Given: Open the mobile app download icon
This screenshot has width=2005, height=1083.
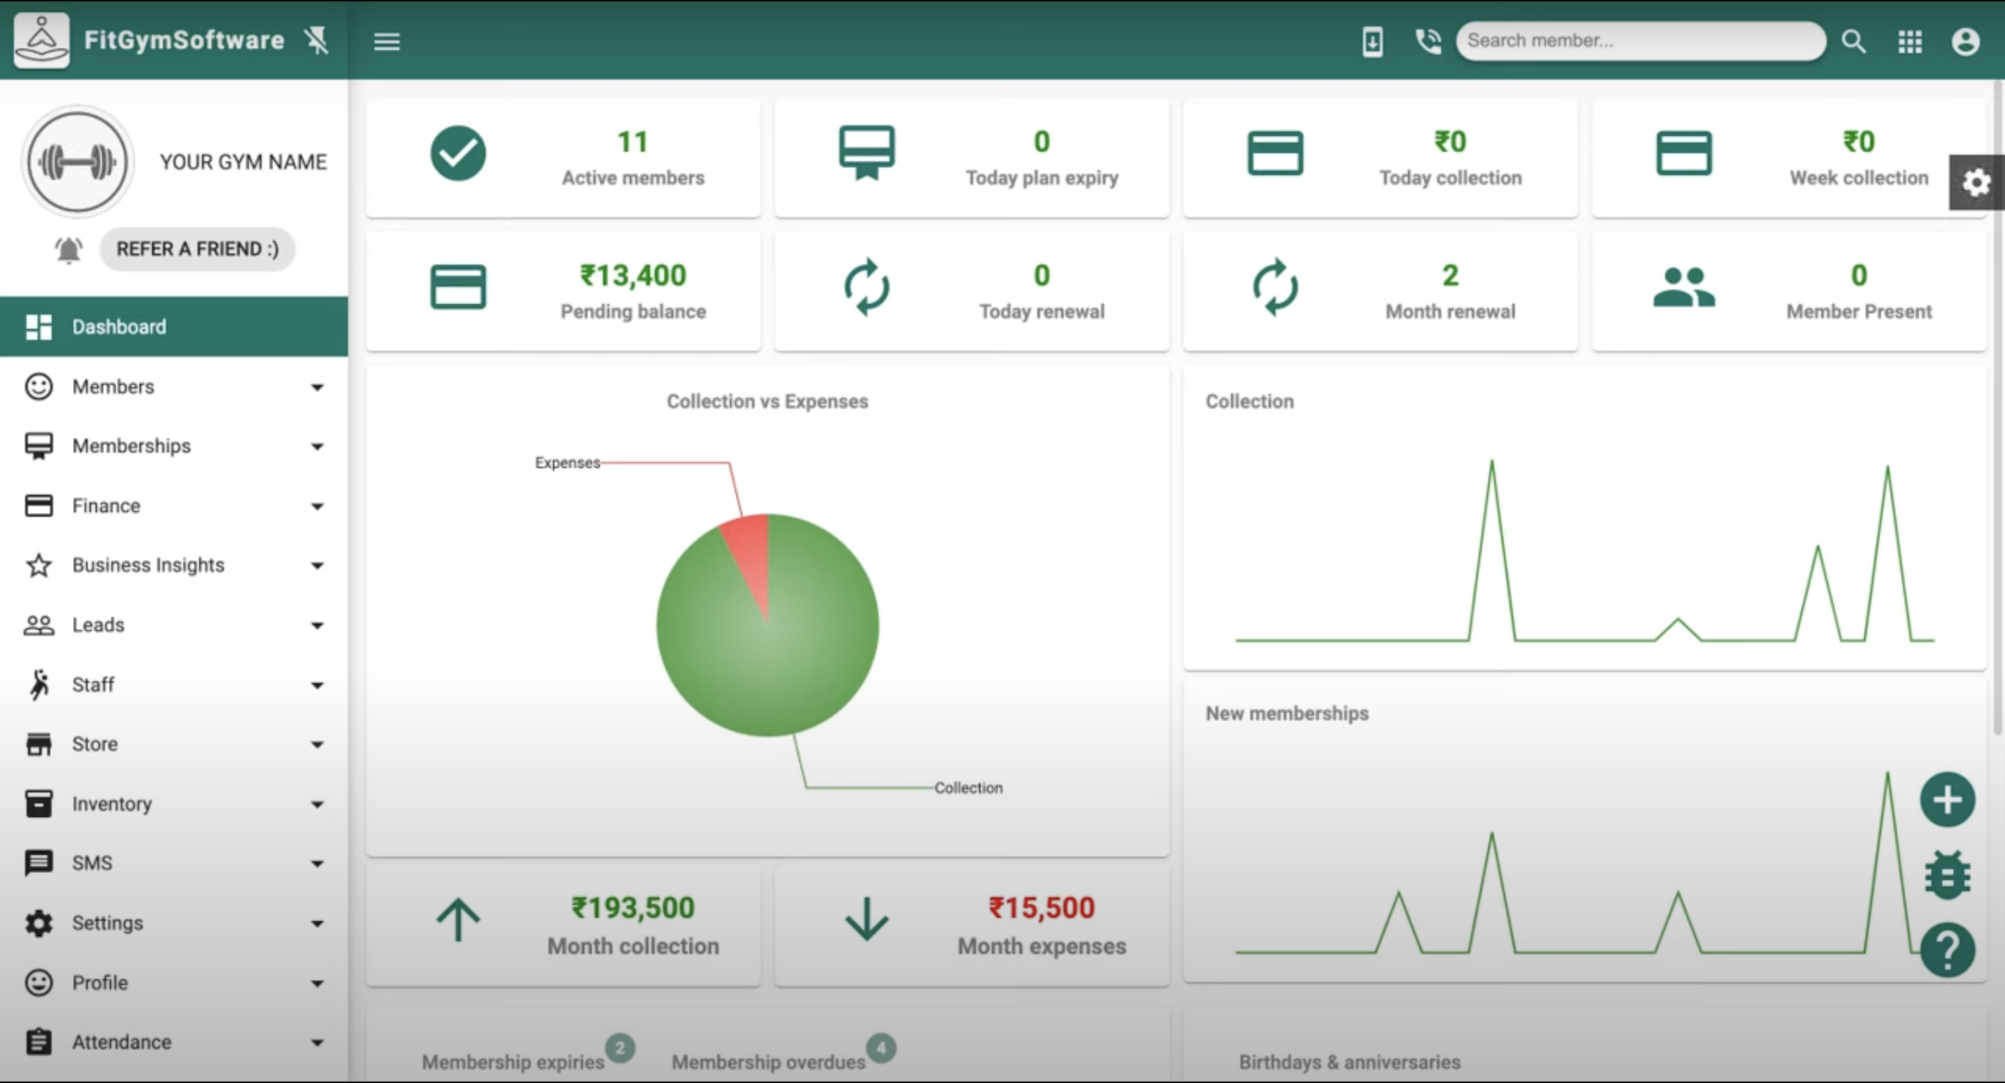Looking at the screenshot, I should click(x=1372, y=41).
